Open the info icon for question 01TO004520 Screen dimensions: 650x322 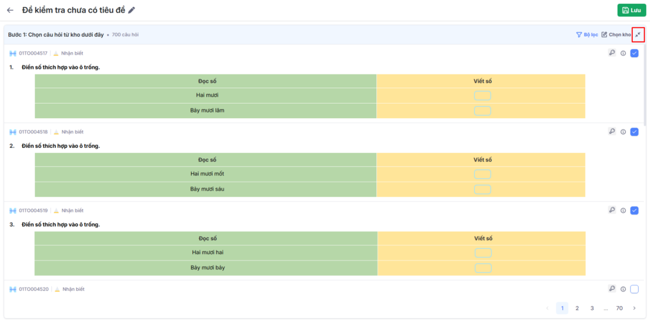click(x=623, y=289)
